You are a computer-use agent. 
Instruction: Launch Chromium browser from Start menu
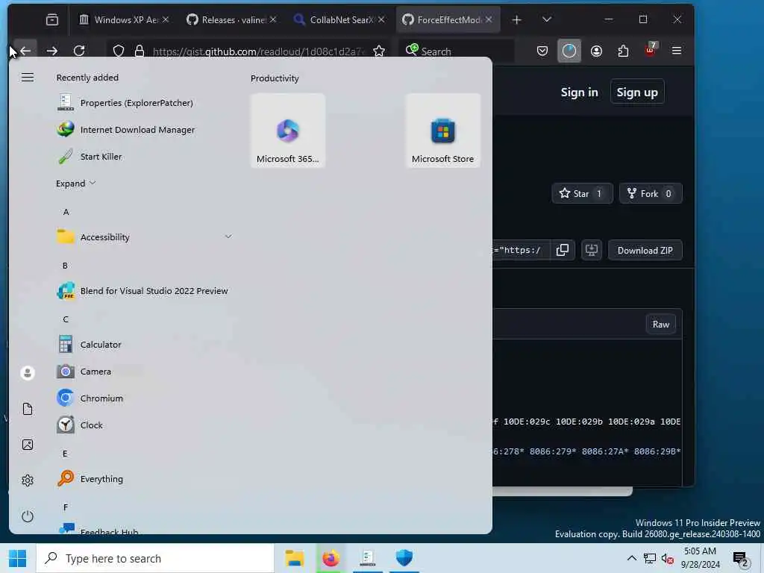pyautogui.click(x=90, y=398)
